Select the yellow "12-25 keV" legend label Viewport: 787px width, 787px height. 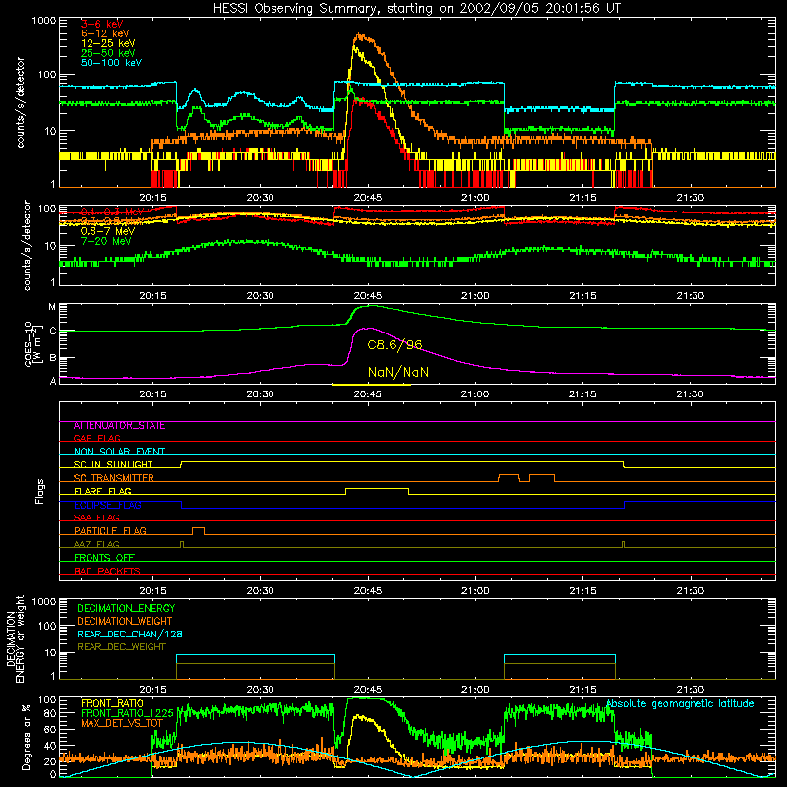[x=108, y=43]
